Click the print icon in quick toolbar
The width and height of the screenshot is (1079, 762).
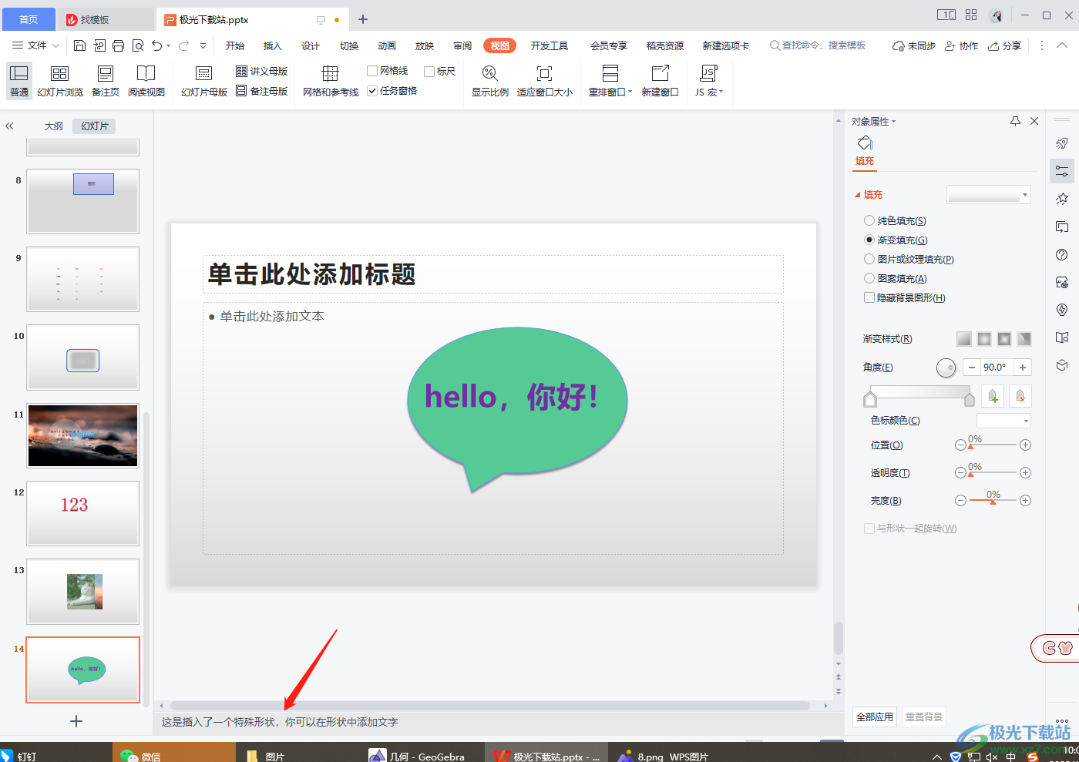coord(118,45)
